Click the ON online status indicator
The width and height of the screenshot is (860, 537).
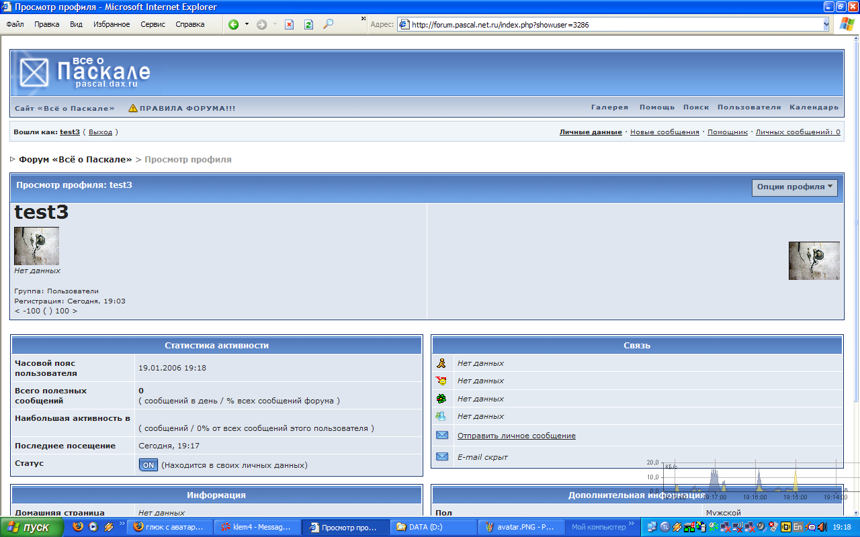(148, 465)
